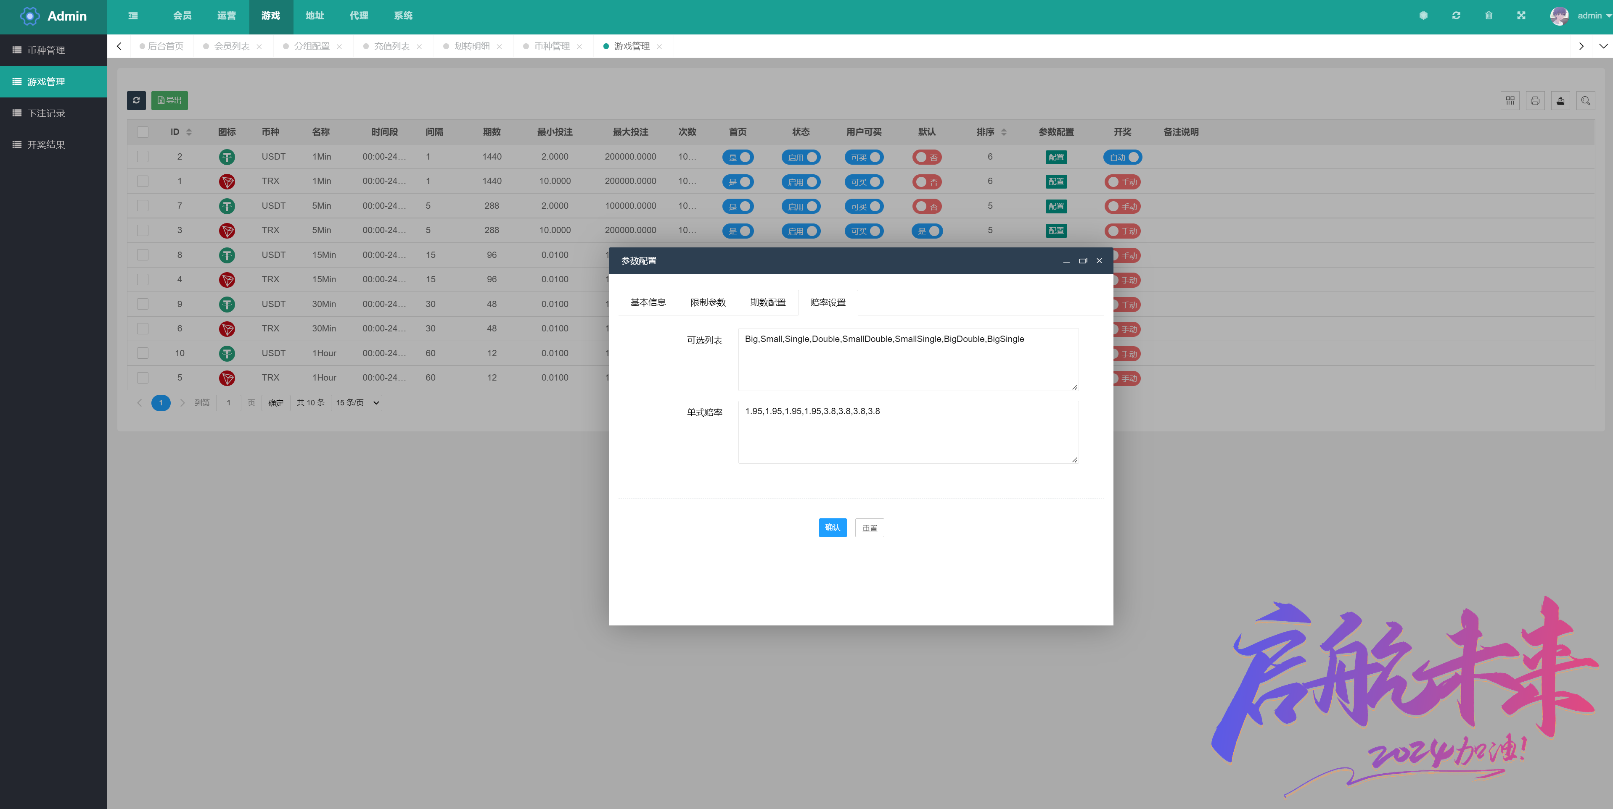The image size is (1613, 809).
Task: Click the TRX icon in row ID 5
Action: (x=227, y=378)
